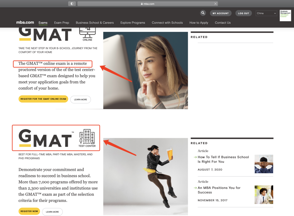Click Learn More under GMAT Online
294x216 pixels.
[x=80, y=100]
